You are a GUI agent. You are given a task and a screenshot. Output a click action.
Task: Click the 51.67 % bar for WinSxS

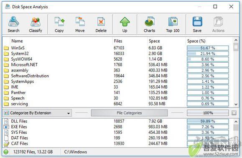[208, 48]
